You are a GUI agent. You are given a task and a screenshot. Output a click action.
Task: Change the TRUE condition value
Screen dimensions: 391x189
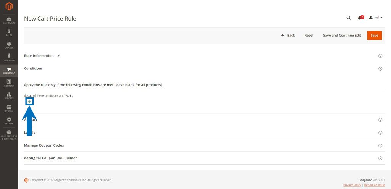pyautogui.click(x=68, y=96)
